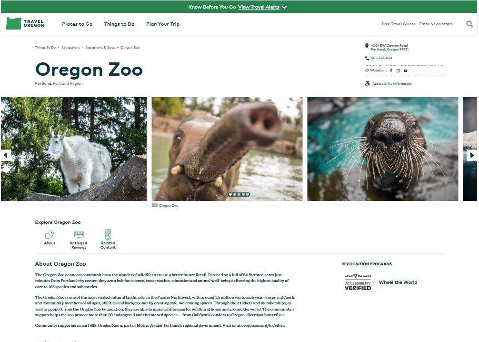This screenshot has height=342, width=479.
Task: Open Accessibility Information link
Action: (x=392, y=83)
